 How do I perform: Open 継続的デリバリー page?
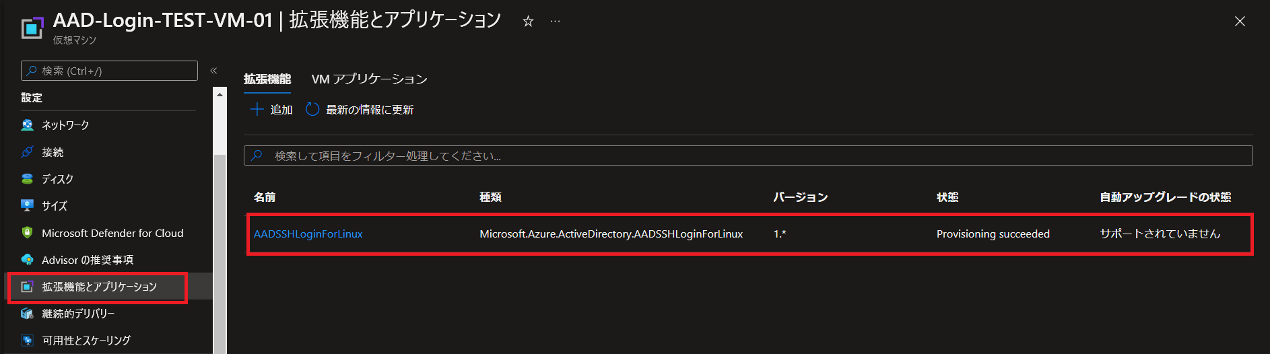pyautogui.click(x=78, y=314)
